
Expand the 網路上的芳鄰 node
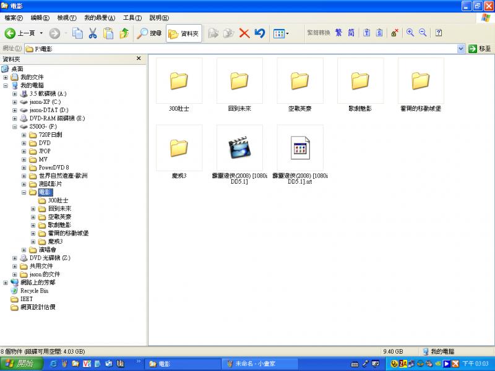pos(6,283)
